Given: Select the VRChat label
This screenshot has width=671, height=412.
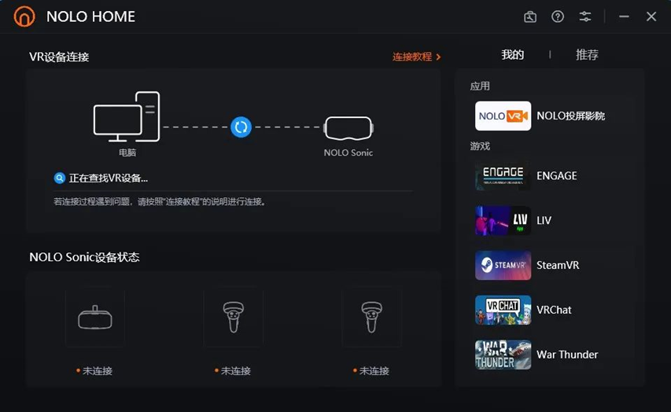Looking at the screenshot, I should point(554,310).
